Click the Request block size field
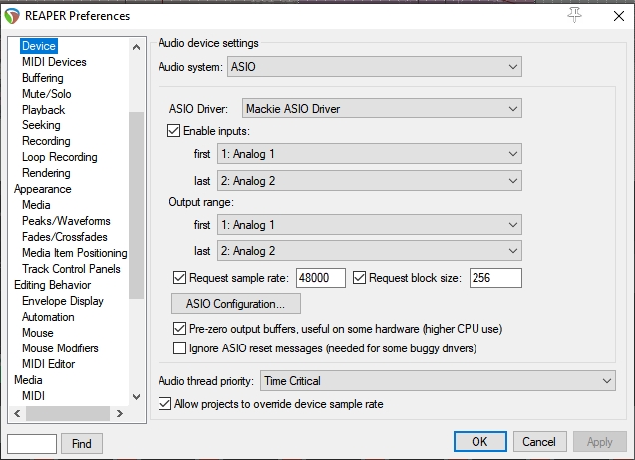 495,278
